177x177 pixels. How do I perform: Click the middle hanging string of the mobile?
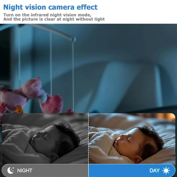point(51,63)
